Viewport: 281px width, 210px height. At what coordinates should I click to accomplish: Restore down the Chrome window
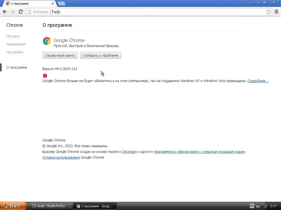click(265, 2)
